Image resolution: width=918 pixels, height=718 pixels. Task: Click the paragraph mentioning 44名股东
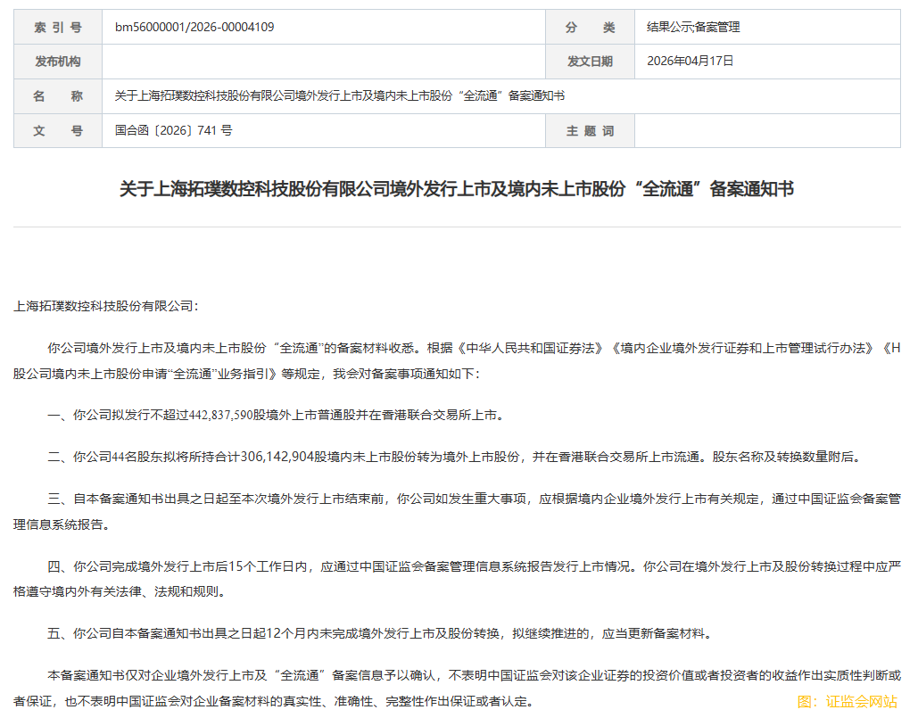click(357, 452)
